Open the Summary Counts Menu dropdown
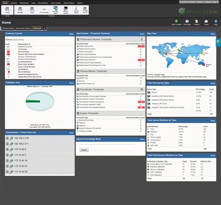221x205 pixels. pyautogui.click(x=71, y=34)
